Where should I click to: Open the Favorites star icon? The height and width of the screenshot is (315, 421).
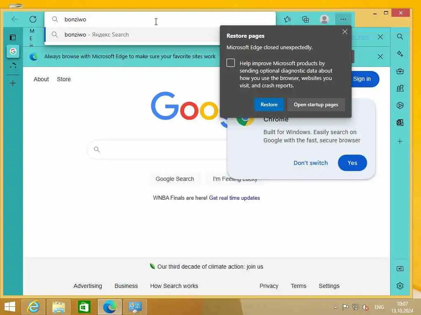(x=287, y=19)
